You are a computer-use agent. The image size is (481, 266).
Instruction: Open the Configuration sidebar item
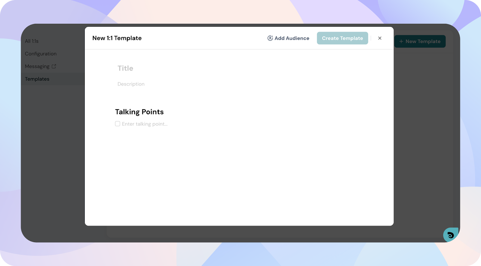click(41, 54)
